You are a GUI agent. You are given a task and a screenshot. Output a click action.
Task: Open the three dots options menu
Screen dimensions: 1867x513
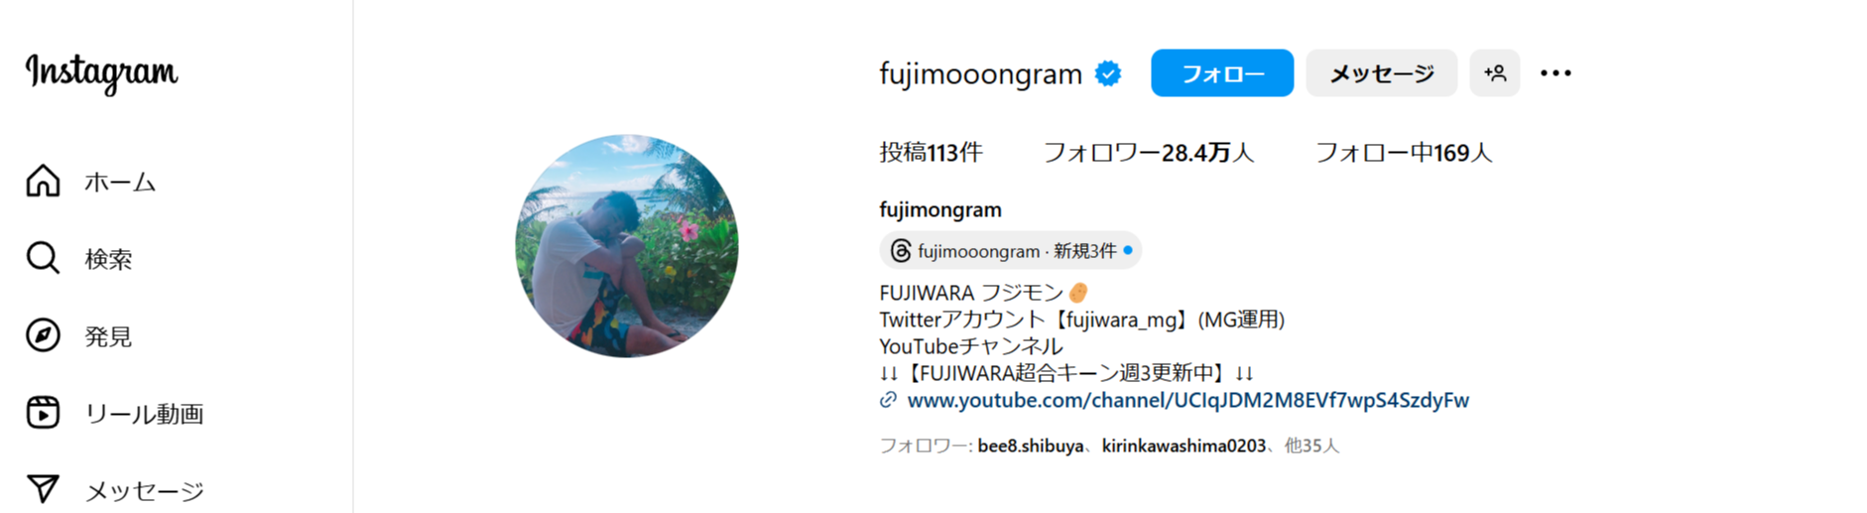(1556, 73)
